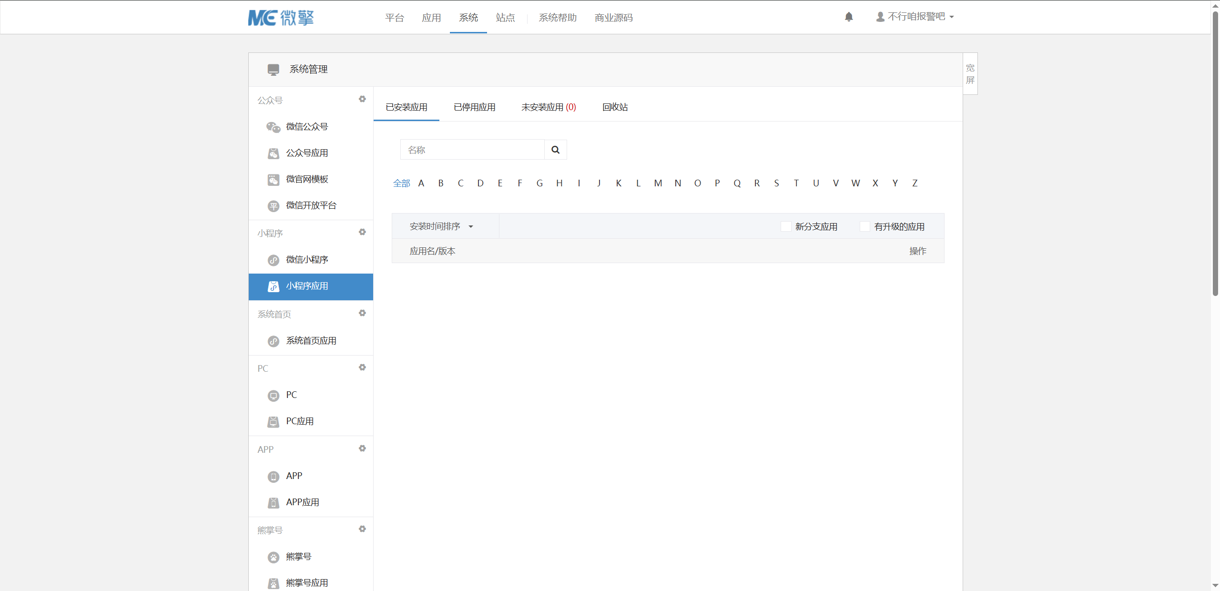
Task: Filter apps by letter M
Action: [x=658, y=183]
